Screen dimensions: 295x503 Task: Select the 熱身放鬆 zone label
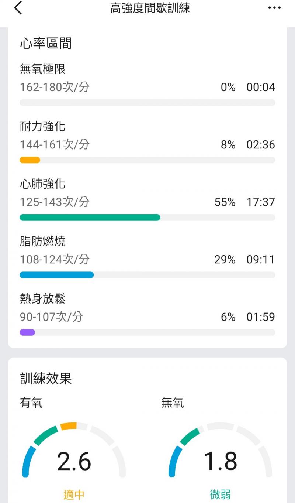click(x=43, y=299)
